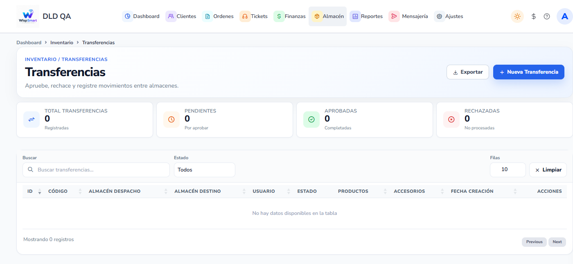Clear filters with Limpiar button
The width and height of the screenshot is (573, 264).
pos(548,170)
